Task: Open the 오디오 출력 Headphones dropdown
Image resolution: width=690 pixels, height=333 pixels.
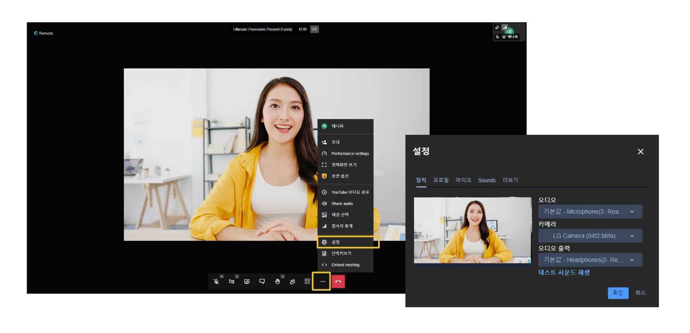Action: tap(590, 260)
